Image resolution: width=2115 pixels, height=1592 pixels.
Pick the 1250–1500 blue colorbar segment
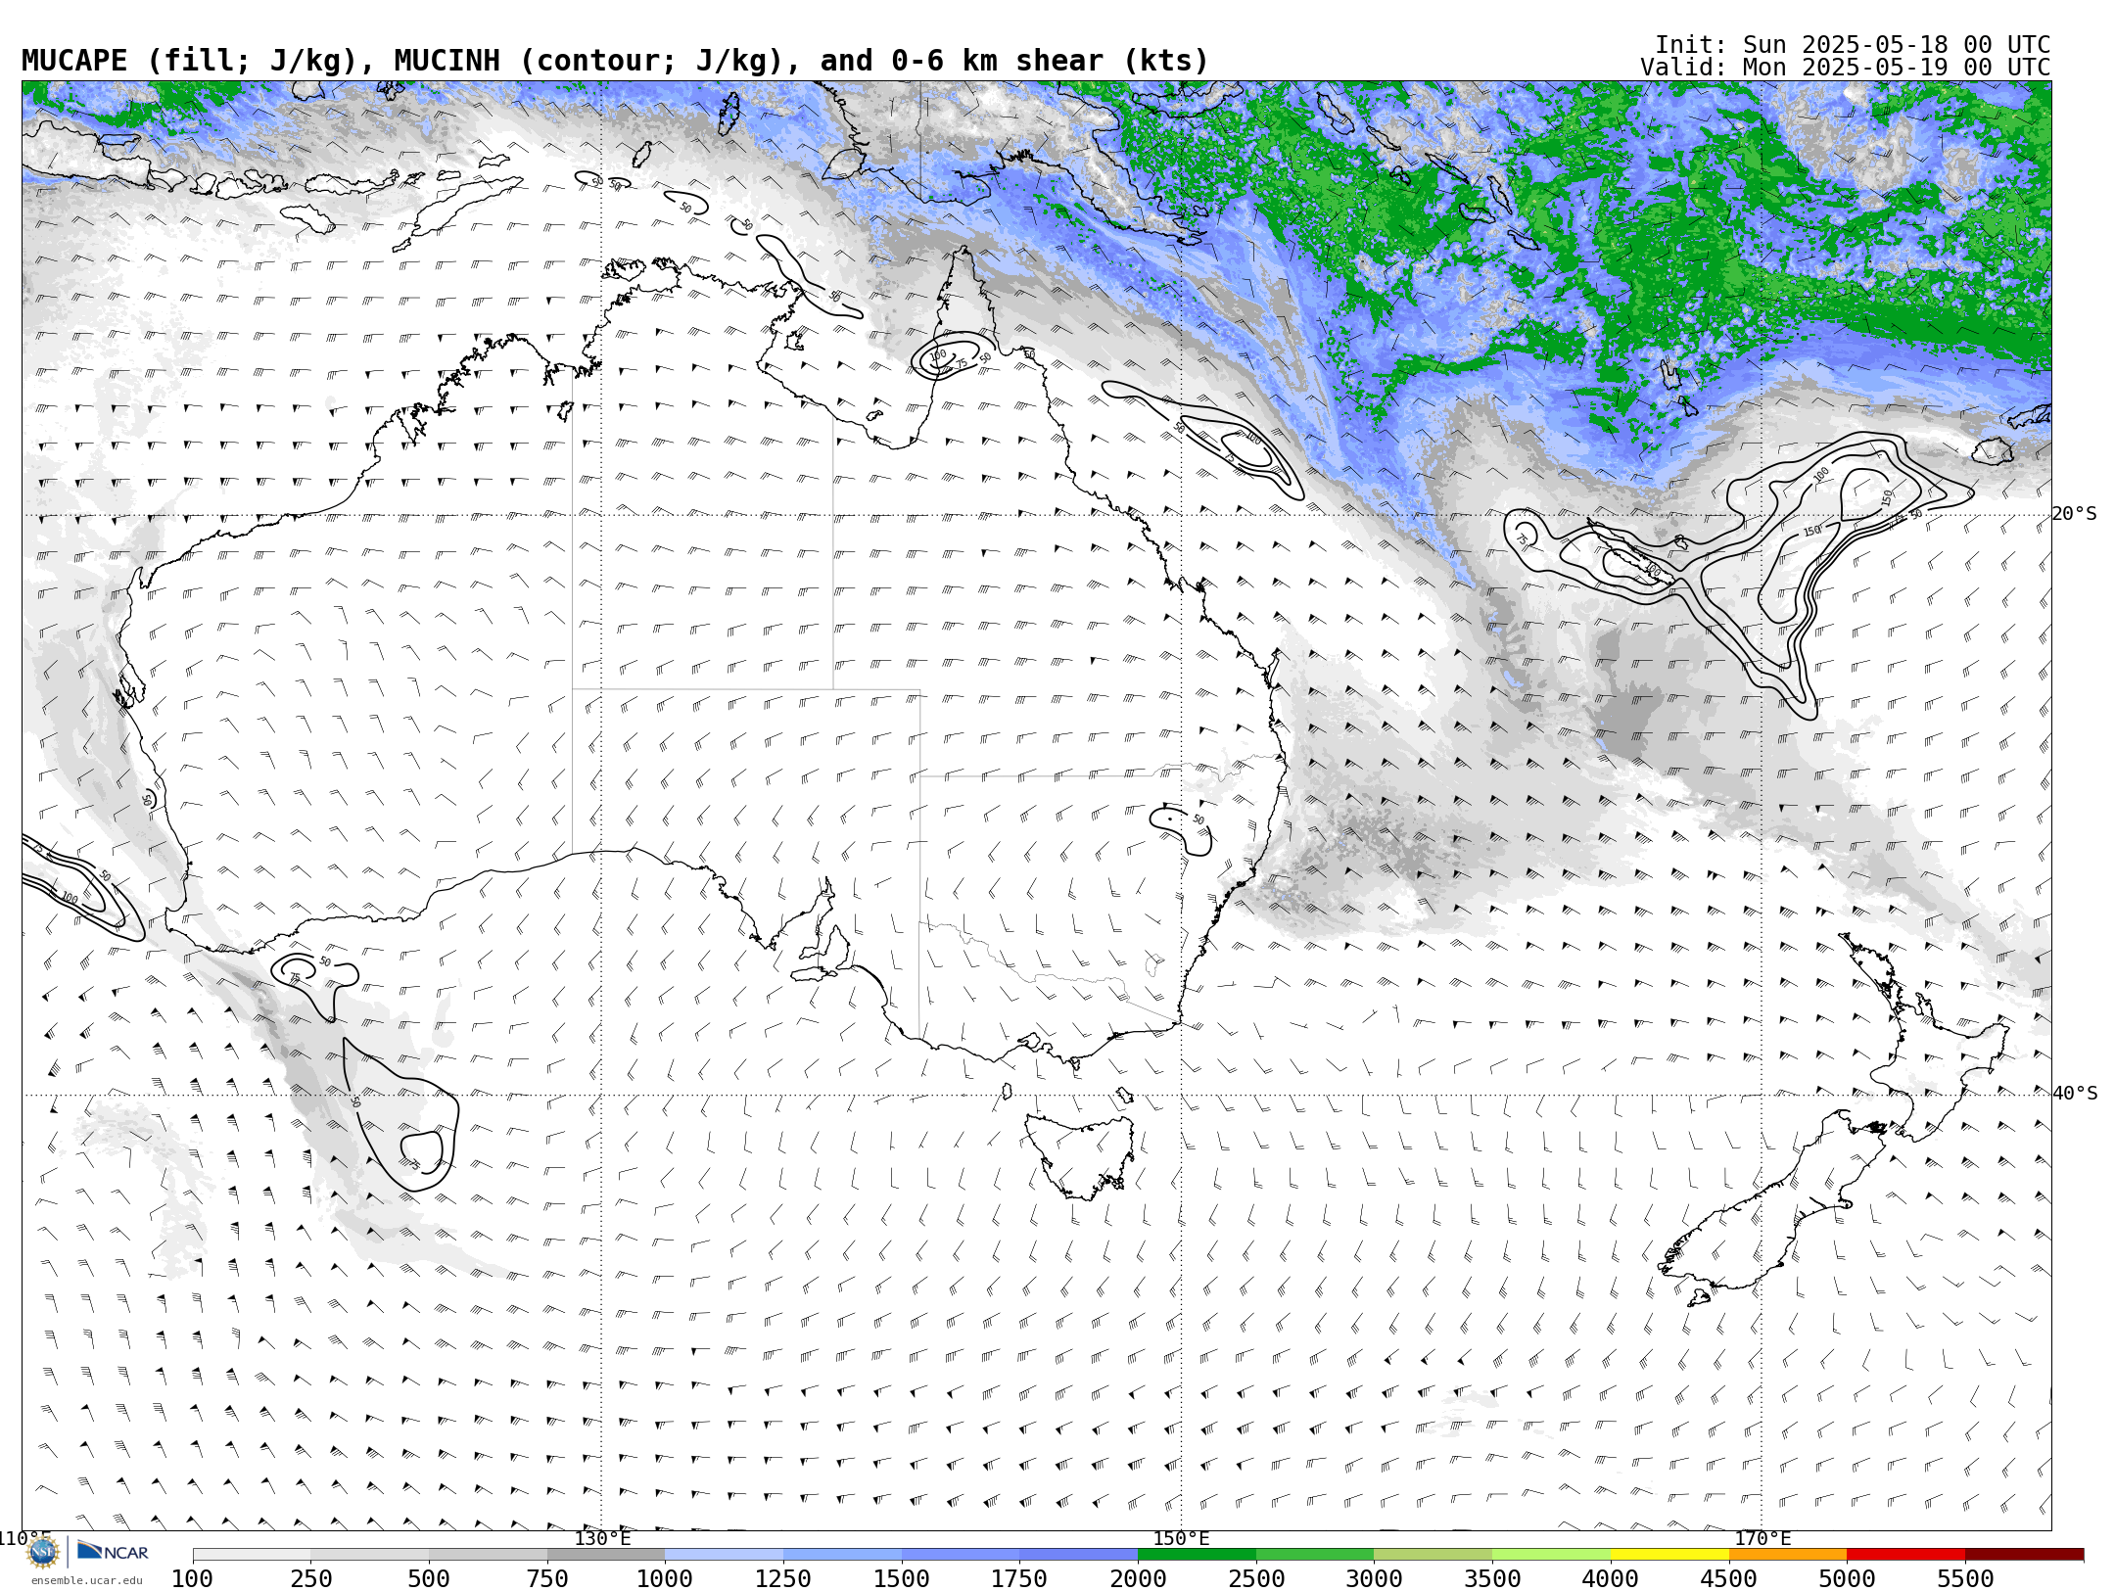point(842,1555)
